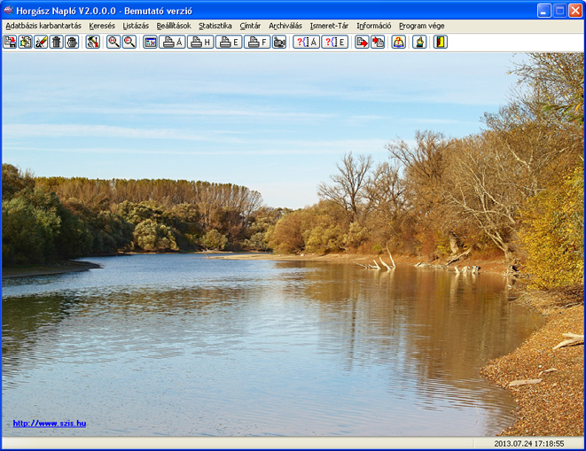586x451 pixels.
Task: Click the save record icon with red arrow
Action: (x=10, y=42)
